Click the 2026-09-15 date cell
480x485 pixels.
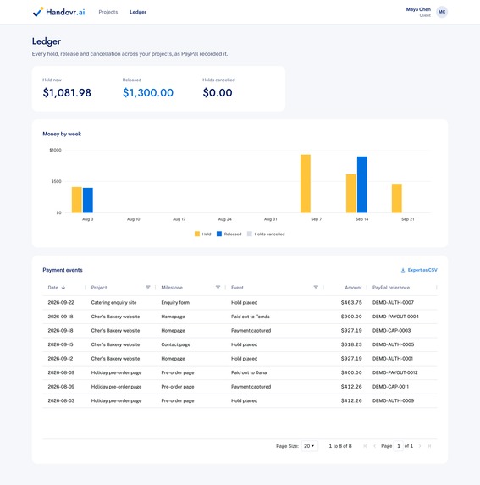point(60,344)
